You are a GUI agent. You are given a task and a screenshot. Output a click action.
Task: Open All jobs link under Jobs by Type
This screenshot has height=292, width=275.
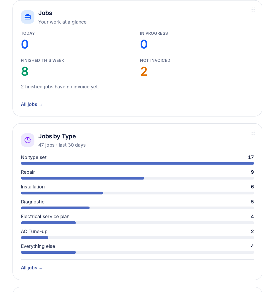[x=32, y=268]
